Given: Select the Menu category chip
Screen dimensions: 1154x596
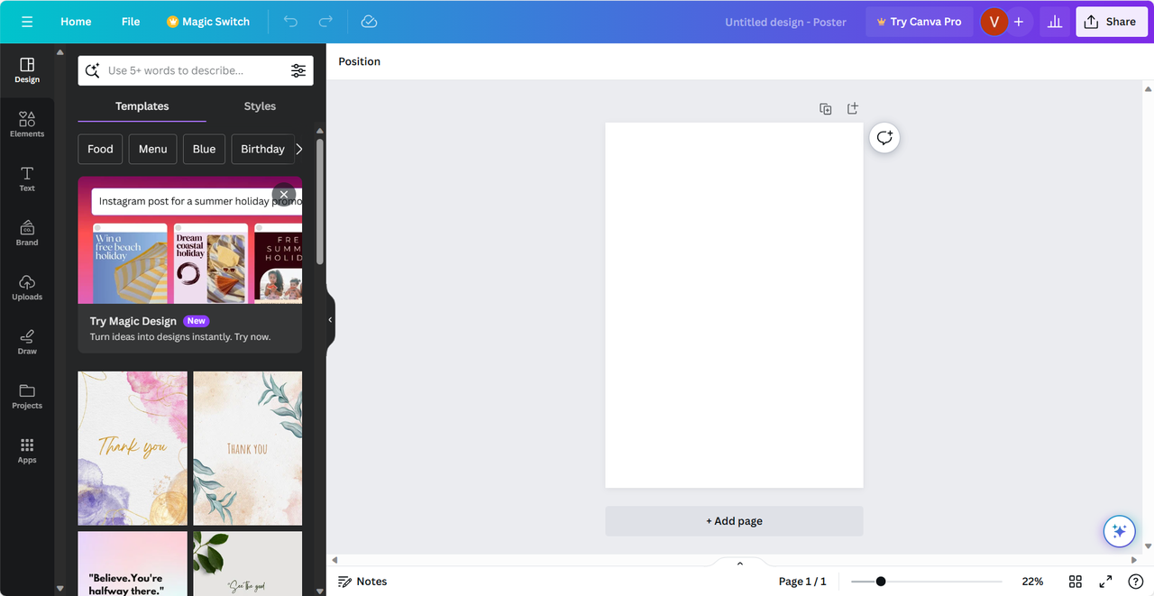Looking at the screenshot, I should tap(152, 149).
